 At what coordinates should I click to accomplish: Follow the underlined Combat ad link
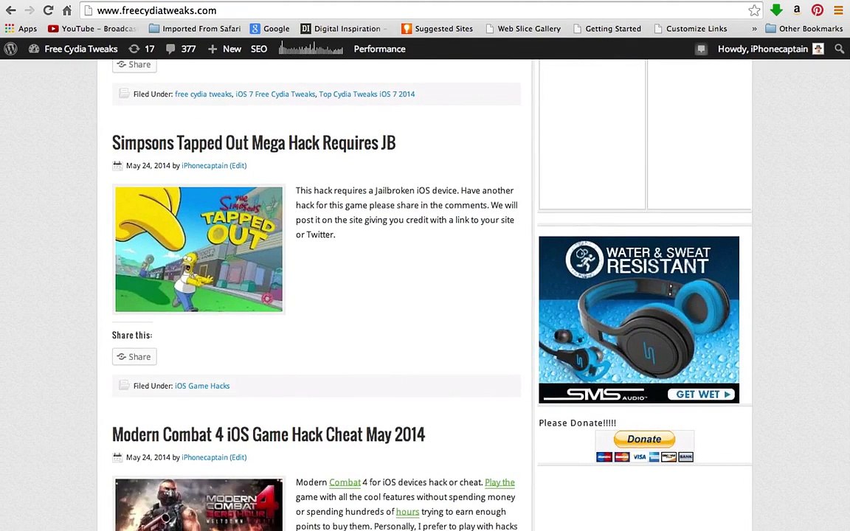(345, 482)
